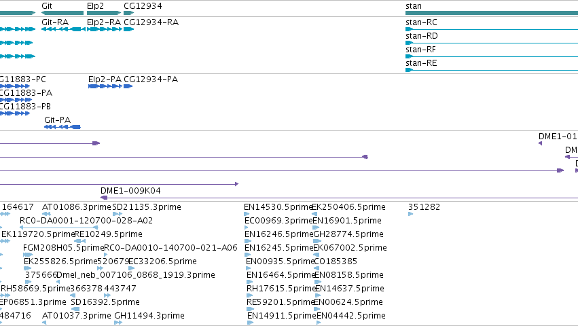
Task: Select the stan-RE transcript label
Action: (421, 63)
